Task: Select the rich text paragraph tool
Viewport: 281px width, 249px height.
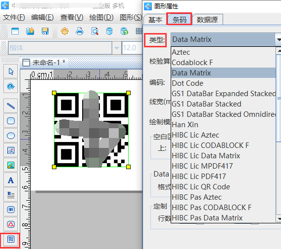Action: [11, 195]
